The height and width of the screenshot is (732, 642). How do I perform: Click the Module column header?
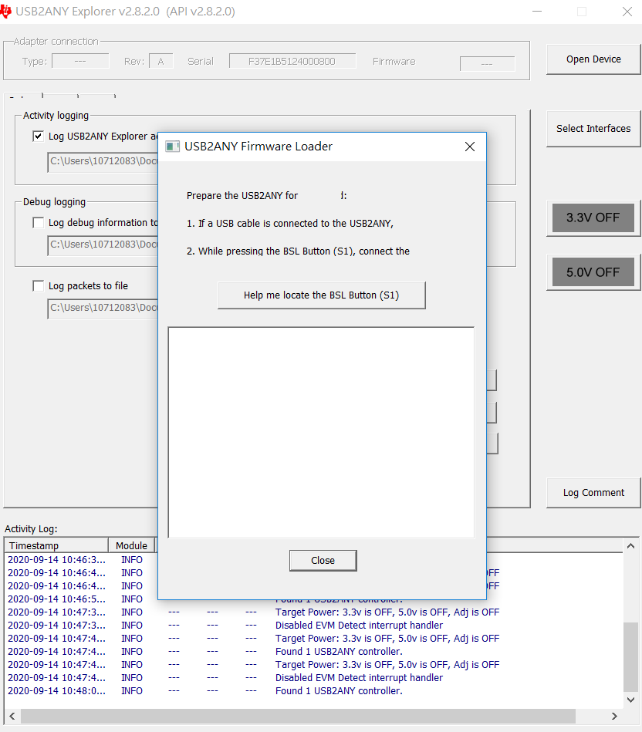tap(132, 545)
